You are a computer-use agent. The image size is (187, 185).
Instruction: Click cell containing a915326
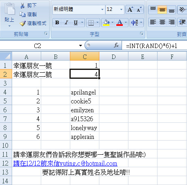tap(84, 118)
